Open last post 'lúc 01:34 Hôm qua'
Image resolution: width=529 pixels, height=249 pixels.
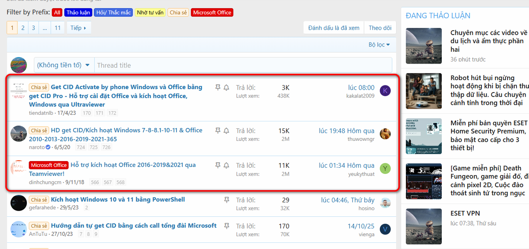pyautogui.click(x=347, y=165)
